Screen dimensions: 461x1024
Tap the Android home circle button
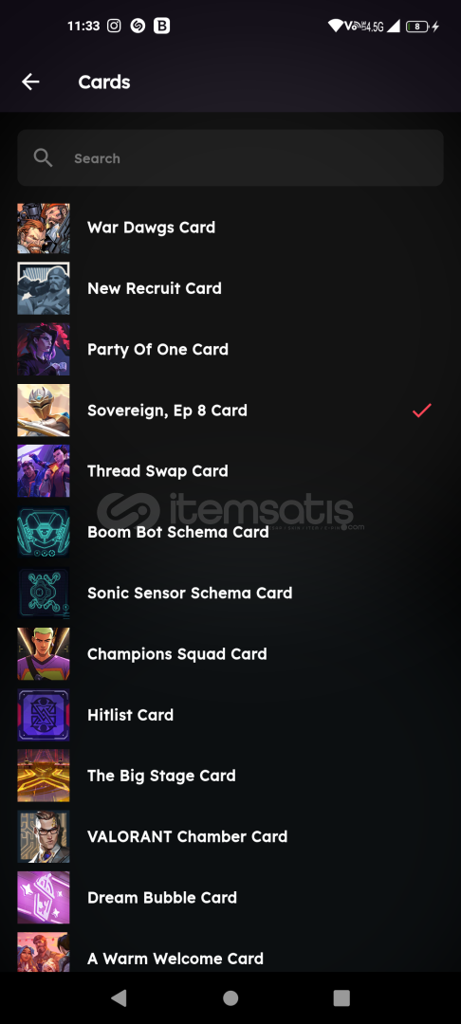[x=230, y=997]
